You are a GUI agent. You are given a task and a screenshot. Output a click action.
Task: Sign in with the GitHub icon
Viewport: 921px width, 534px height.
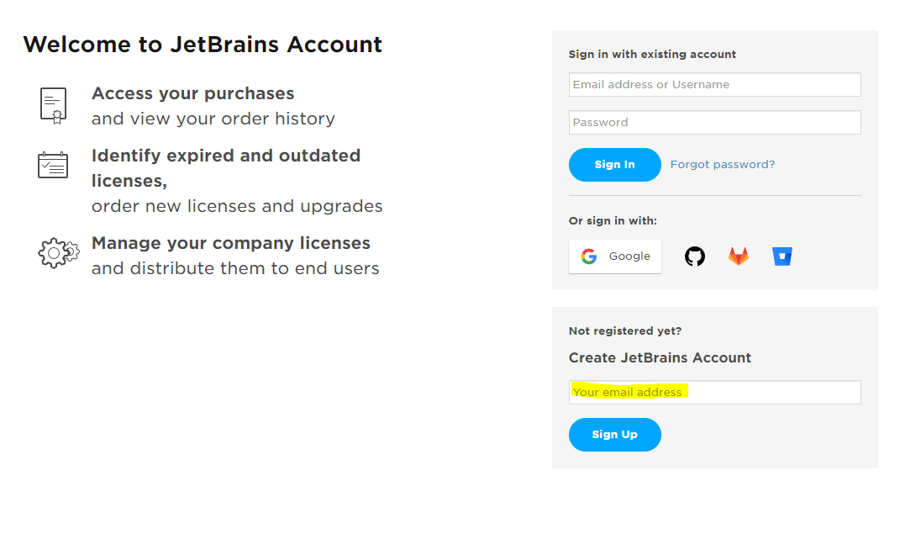pyautogui.click(x=694, y=256)
